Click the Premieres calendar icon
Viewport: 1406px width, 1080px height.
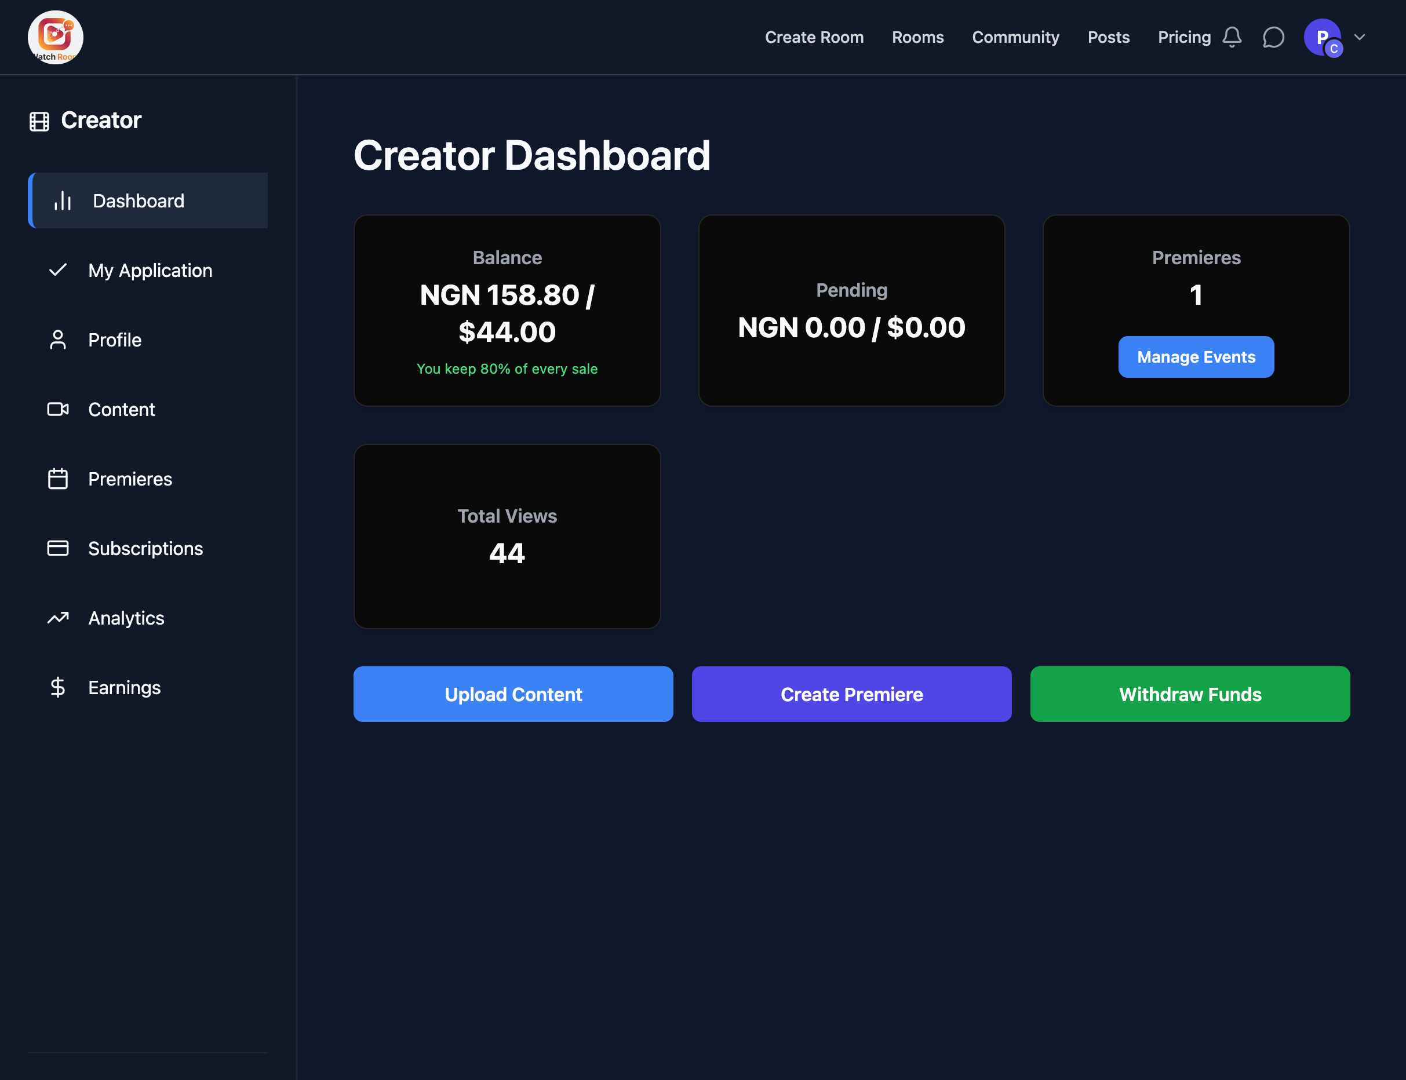pos(58,478)
